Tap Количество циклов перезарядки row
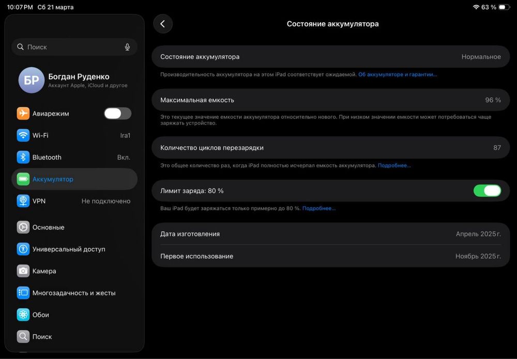The width and height of the screenshot is (517, 359). [x=331, y=148]
